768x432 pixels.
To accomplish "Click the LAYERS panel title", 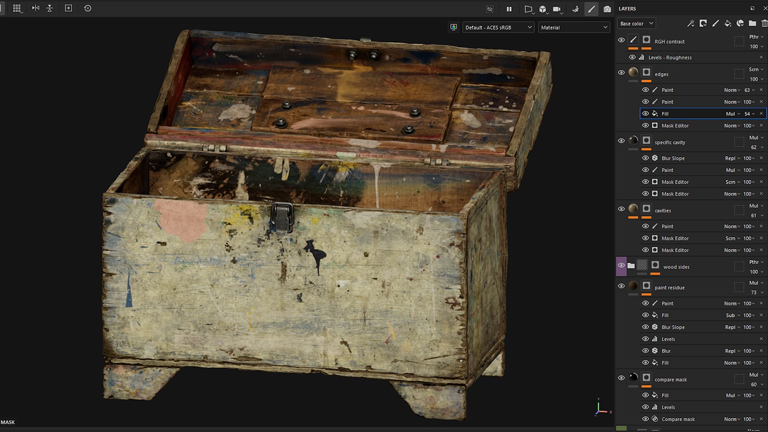I will tap(627, 9).
